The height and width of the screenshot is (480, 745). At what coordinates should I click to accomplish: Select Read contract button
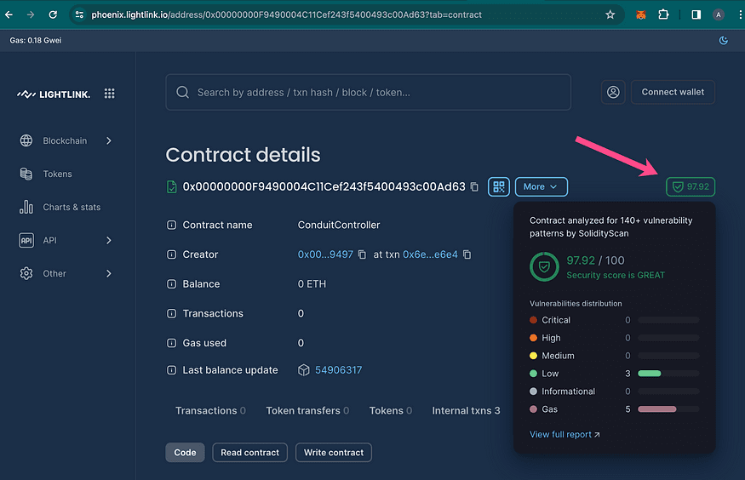click(x=250, y=453)
